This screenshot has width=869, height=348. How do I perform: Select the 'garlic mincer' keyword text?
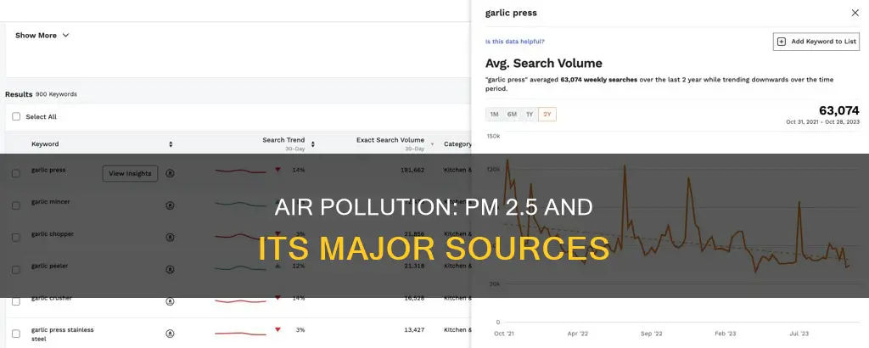[50, 202]
